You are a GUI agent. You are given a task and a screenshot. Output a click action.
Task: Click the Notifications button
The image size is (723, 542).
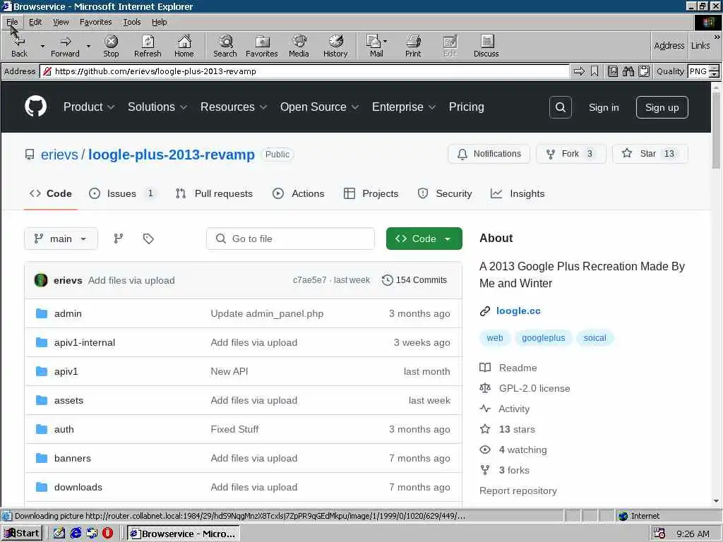[489, 153]
